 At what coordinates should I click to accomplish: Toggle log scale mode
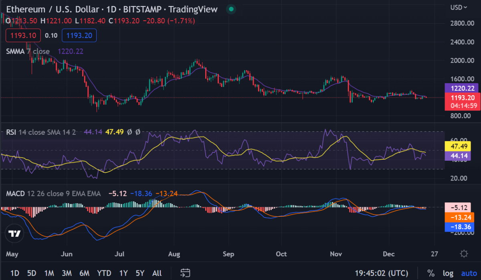pyautogui.click(x=448, y=273)
